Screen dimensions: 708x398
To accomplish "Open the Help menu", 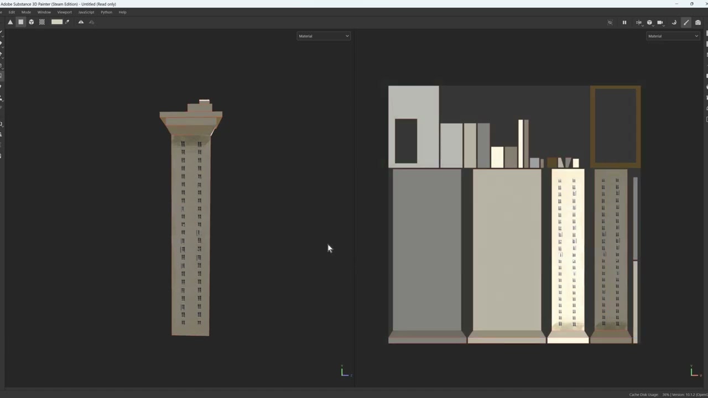I will pyautogui.click(x=123, y=12).
